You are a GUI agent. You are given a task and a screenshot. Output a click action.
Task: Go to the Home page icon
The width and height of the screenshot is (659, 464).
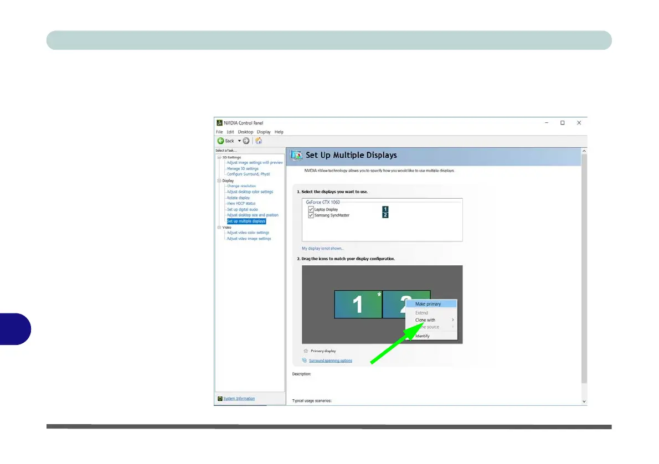[x=259, y=141]
